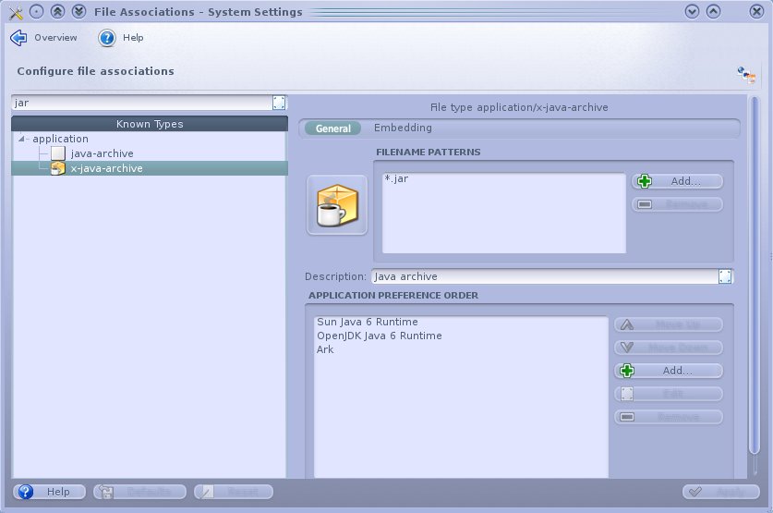This screenshot has height=513, width=773.
Task: Collapse the application tree node
Action: tap(22, 139)
